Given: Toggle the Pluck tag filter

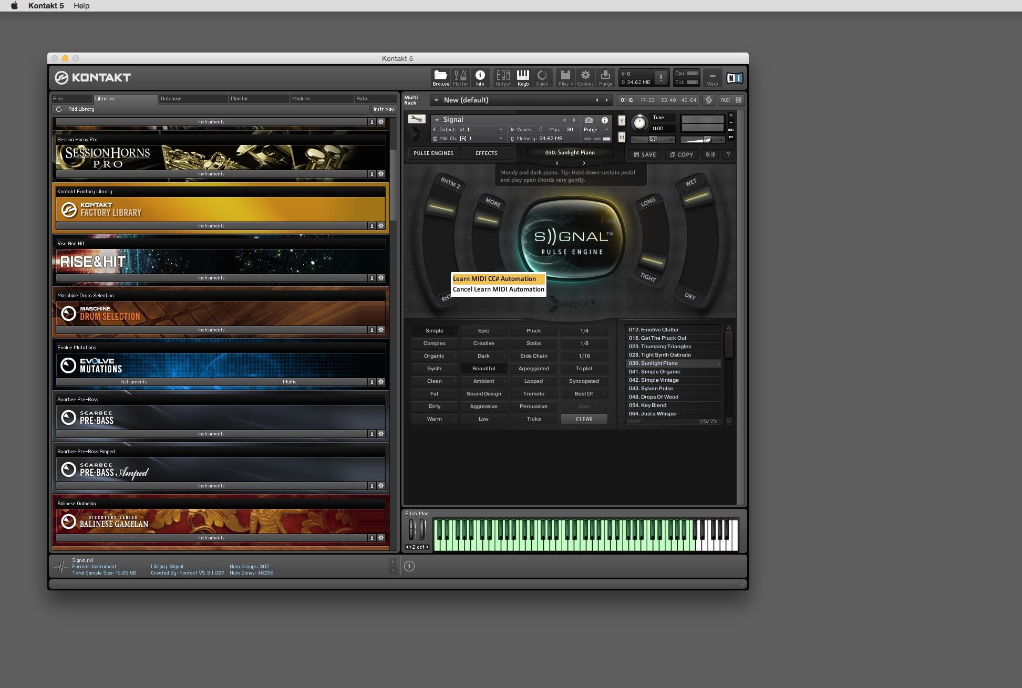Looking at the screenshot, I should (x=533, y=331).
